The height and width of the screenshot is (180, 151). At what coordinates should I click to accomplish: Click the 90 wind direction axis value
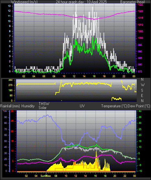[x=11, y=96]
